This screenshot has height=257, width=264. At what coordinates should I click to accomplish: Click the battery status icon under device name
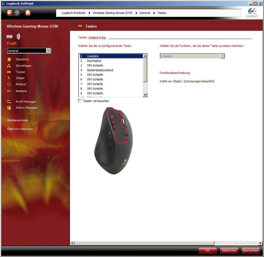click(10, 37)
